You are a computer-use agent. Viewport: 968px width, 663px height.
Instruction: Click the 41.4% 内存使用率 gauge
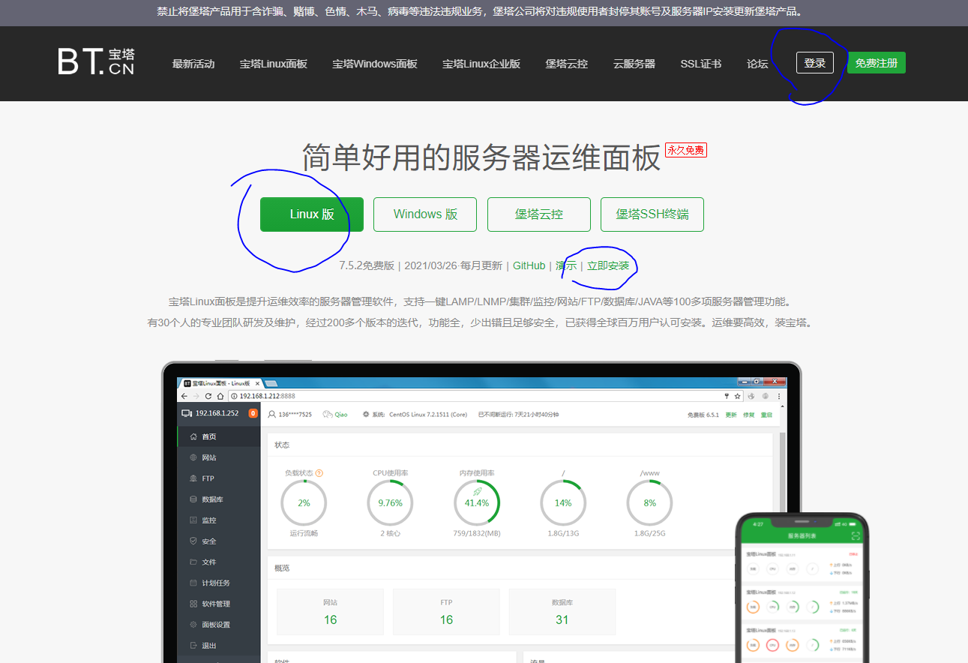coord(477,502)
